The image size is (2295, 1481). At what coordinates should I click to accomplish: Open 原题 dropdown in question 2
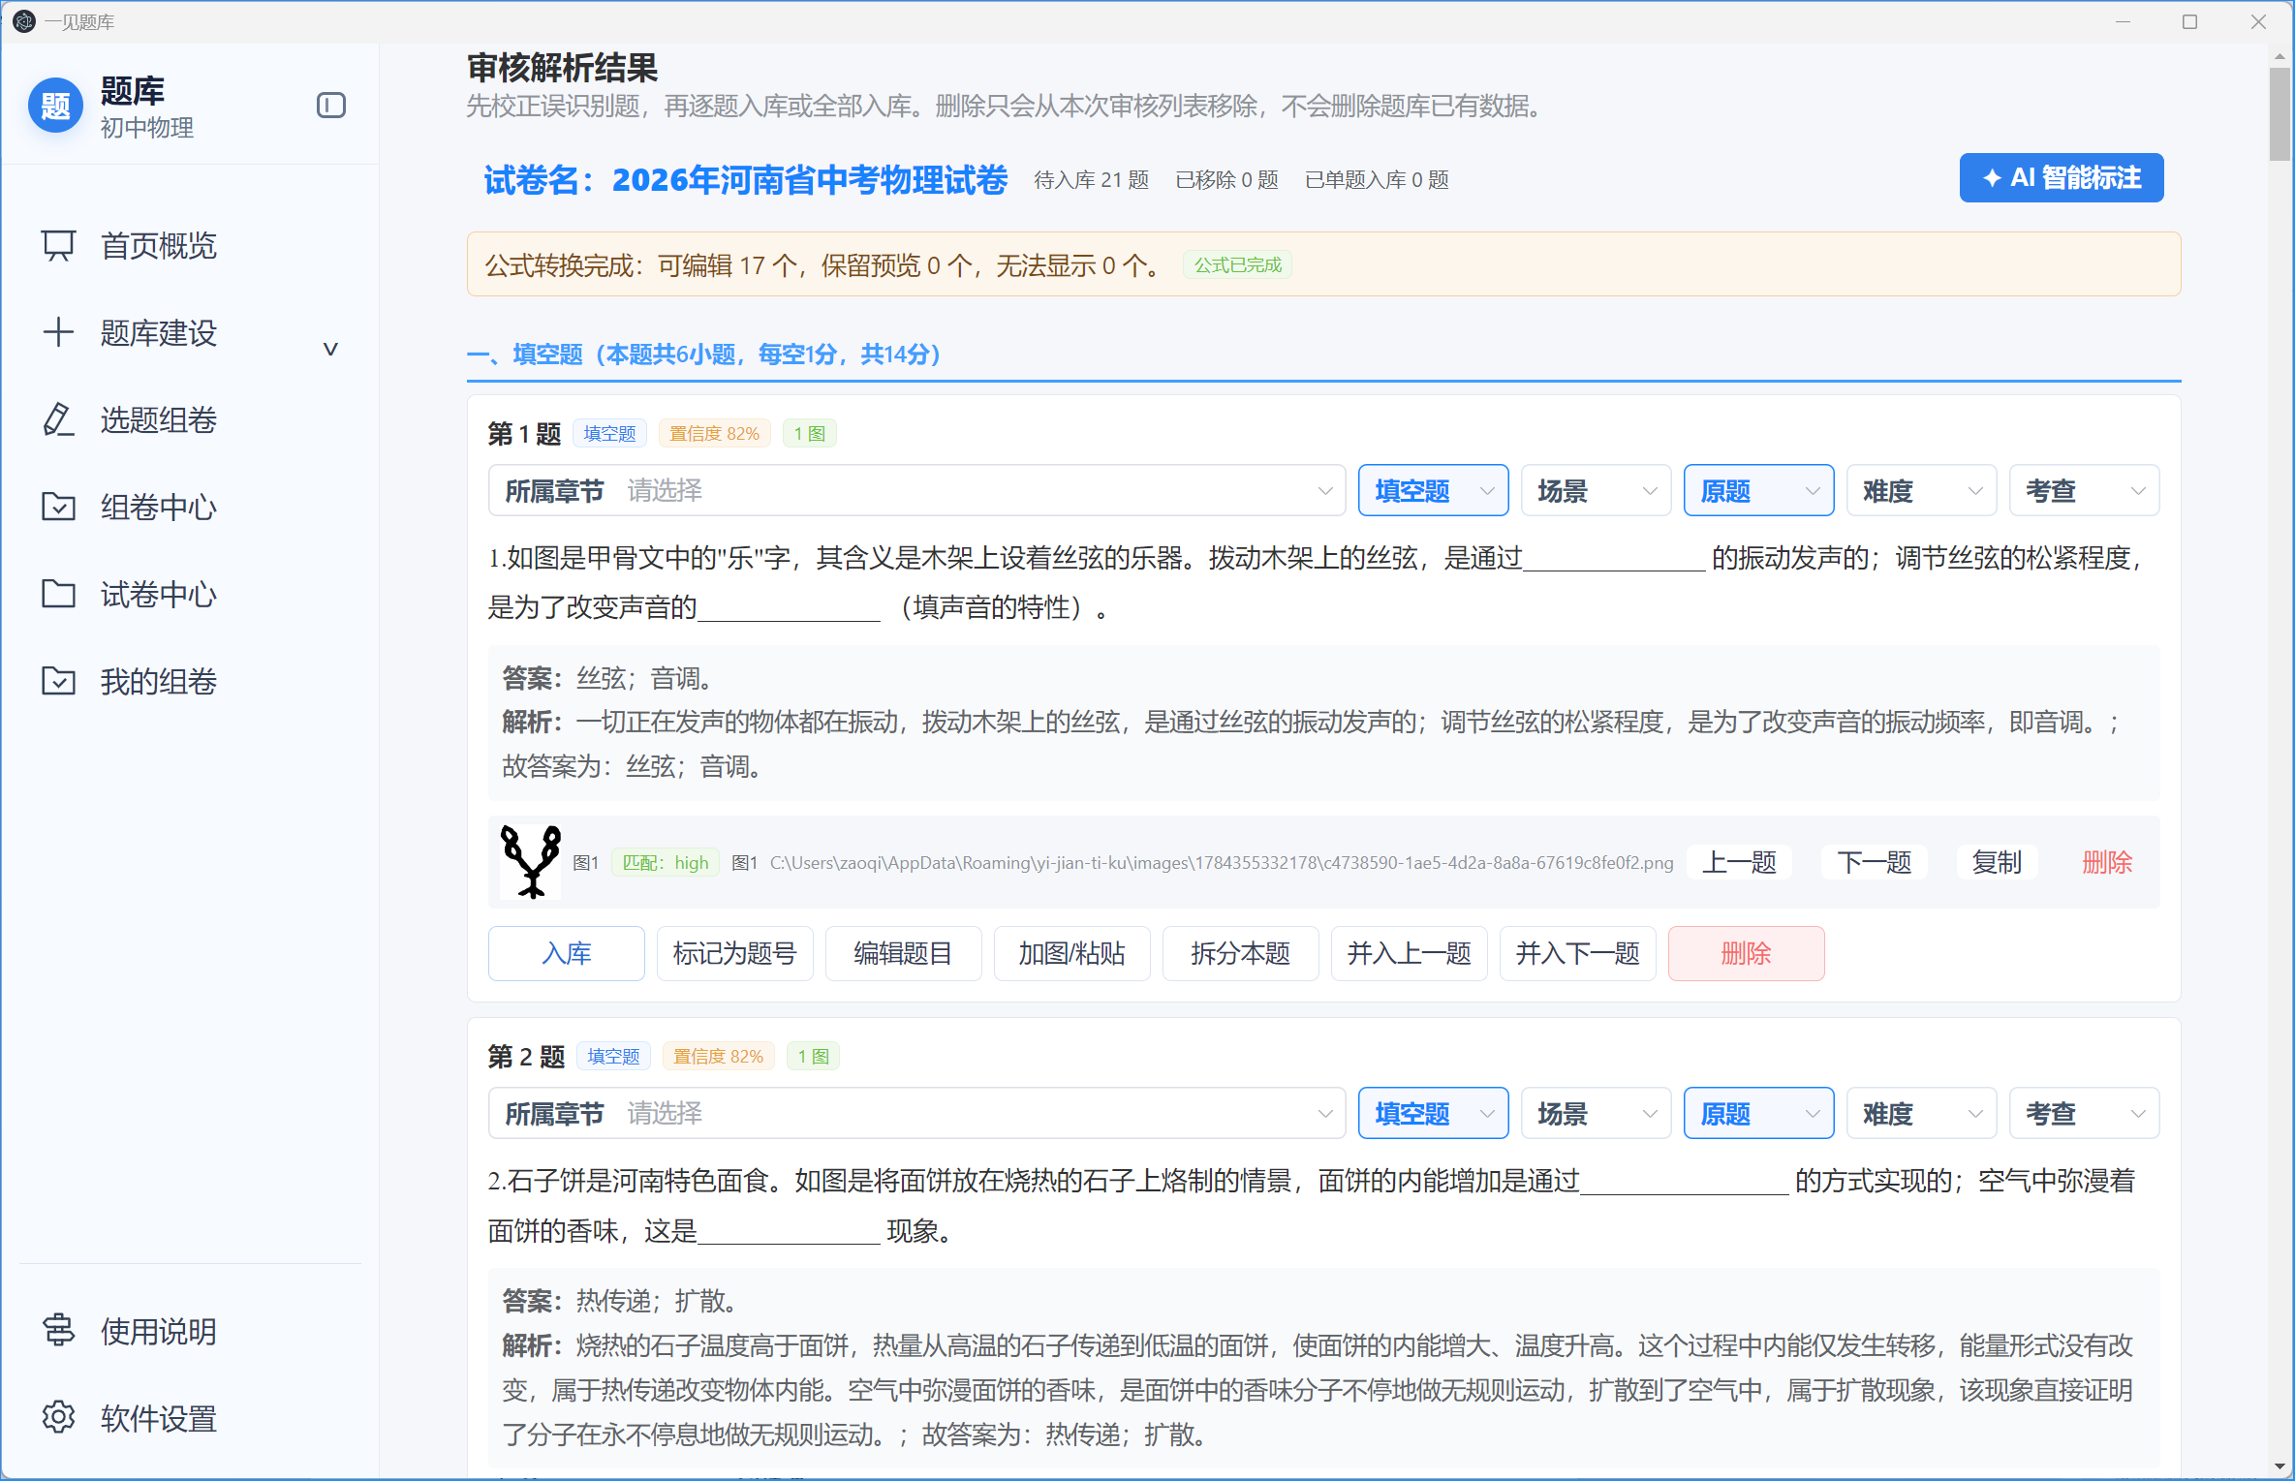pos(1758,1114)
